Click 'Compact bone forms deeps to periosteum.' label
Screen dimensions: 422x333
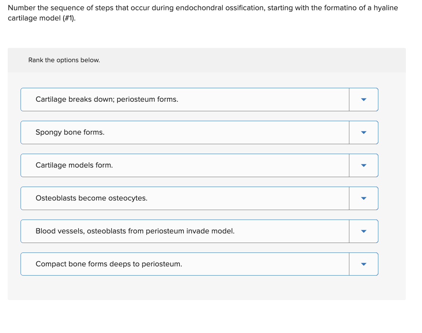(x=109, y=264)
